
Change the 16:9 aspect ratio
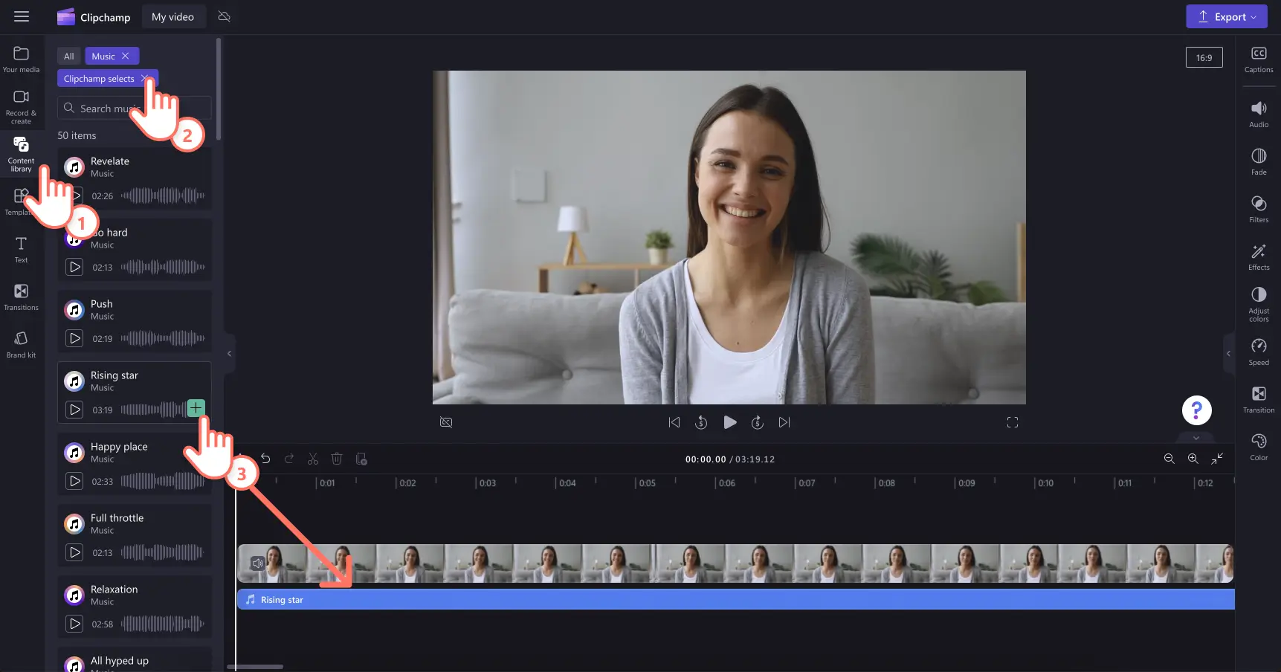pyautogui.click(x=1204, y=57)
